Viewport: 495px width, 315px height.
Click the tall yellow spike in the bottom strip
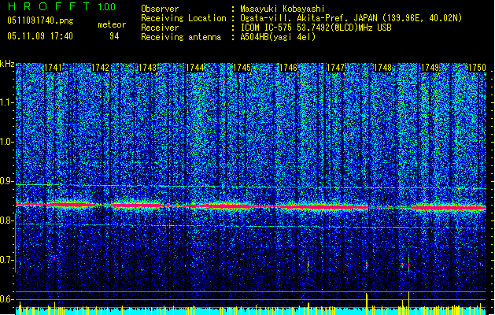(368, 302)
